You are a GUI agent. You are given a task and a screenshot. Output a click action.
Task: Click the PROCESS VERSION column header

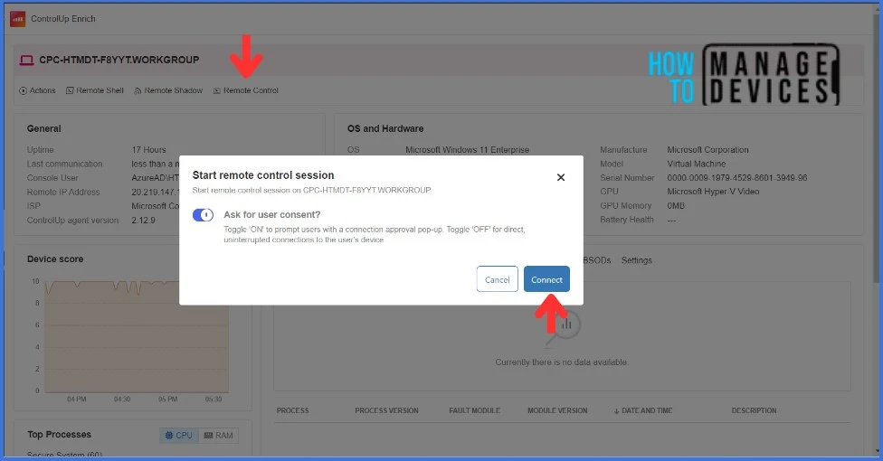click(386, 410)
